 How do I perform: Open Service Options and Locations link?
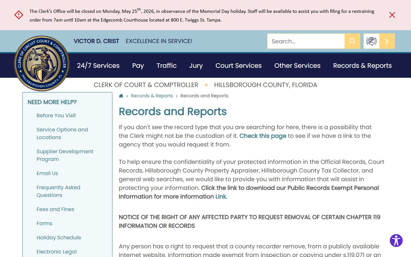click(x=62, y=133)
